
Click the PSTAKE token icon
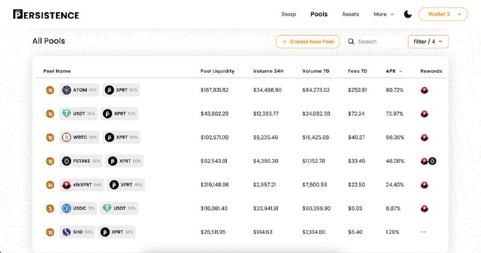(66, 161)
